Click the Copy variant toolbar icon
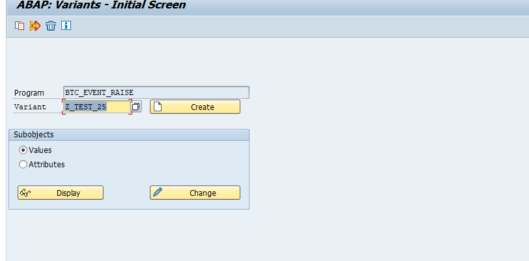The image size is (529, 261). [x=20, y=25]
